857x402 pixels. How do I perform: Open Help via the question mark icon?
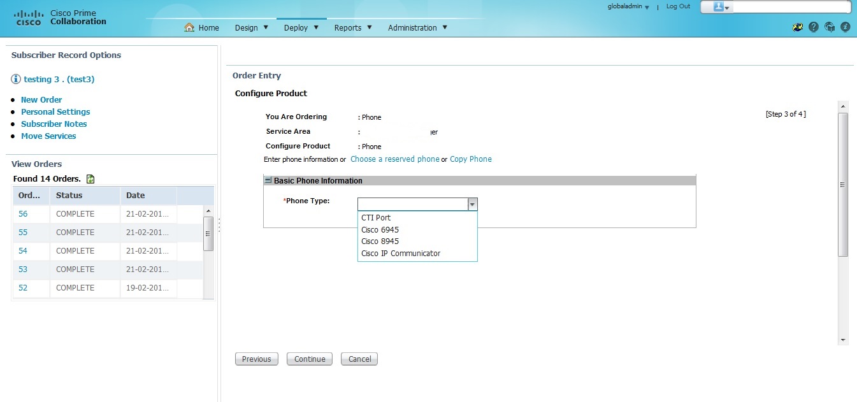click(x=814, y=27)
